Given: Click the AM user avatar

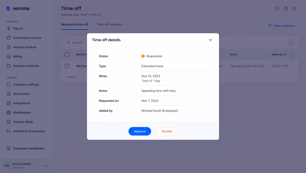Looking at the screenshot, I should tap(7, 166).
